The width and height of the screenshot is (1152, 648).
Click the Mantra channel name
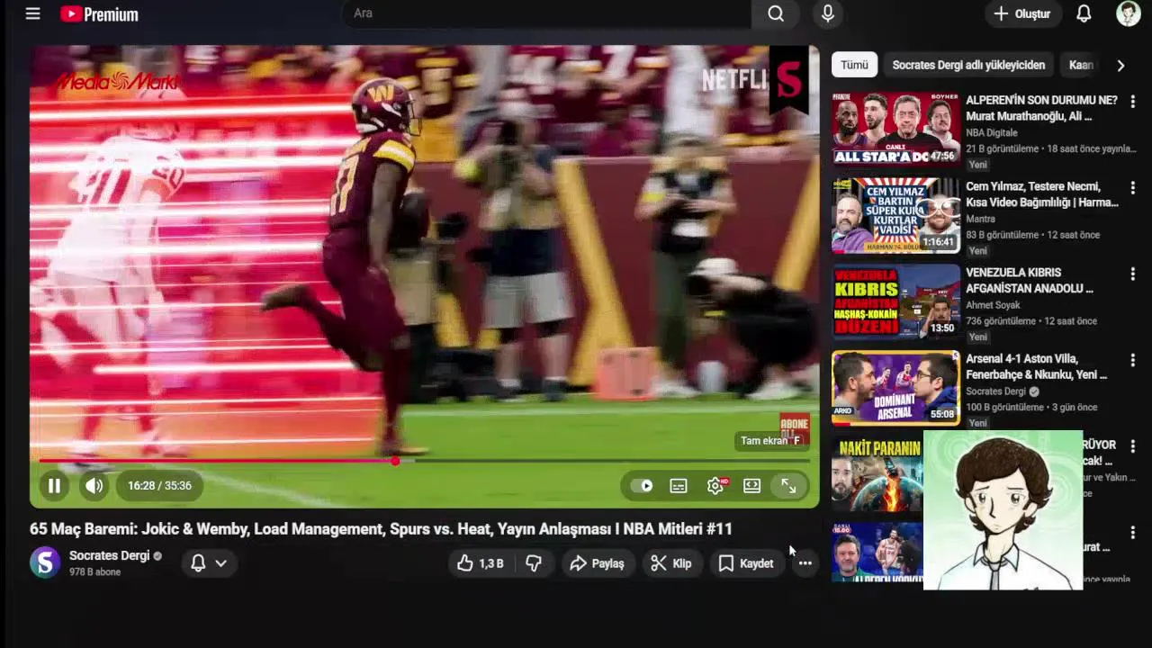(x=980, y=219)
